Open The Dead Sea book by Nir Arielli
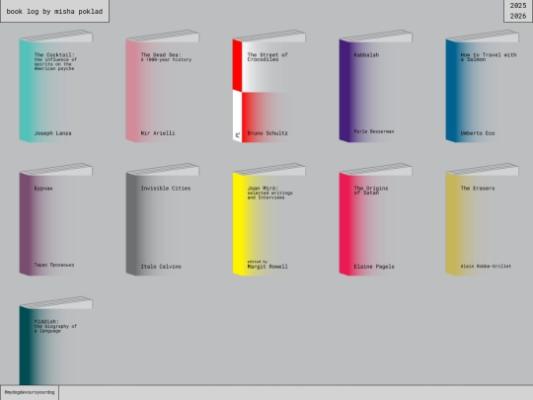This screenshot has width=533, height=400. pos(163,87)
